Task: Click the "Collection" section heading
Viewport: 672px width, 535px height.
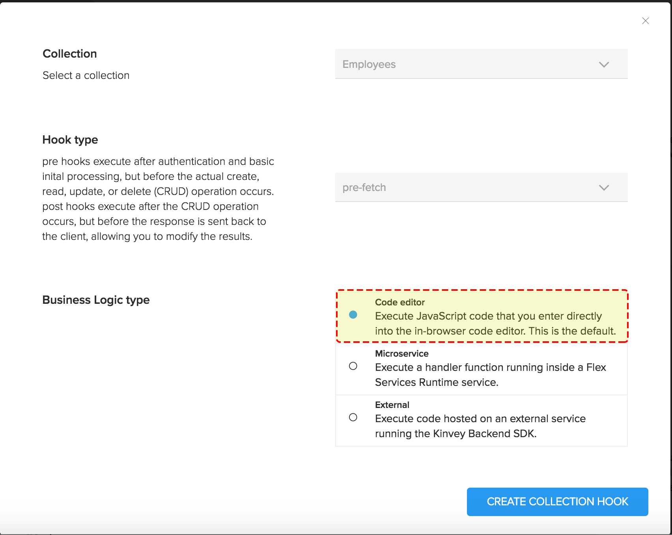Action: [x=70, y=54]
